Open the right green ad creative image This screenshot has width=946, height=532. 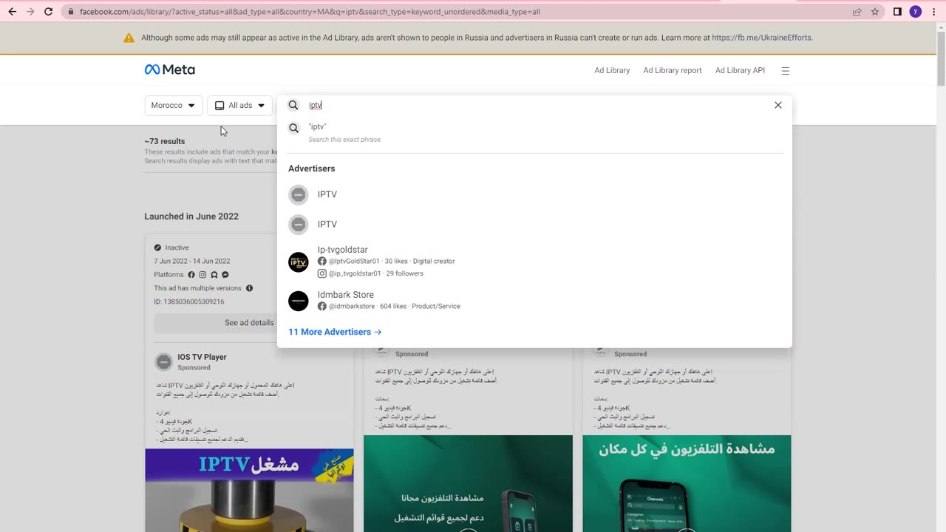[687, 483]
